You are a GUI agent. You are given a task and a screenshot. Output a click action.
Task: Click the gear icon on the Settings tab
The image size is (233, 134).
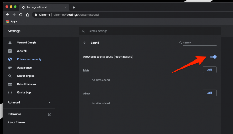point(23,8)
